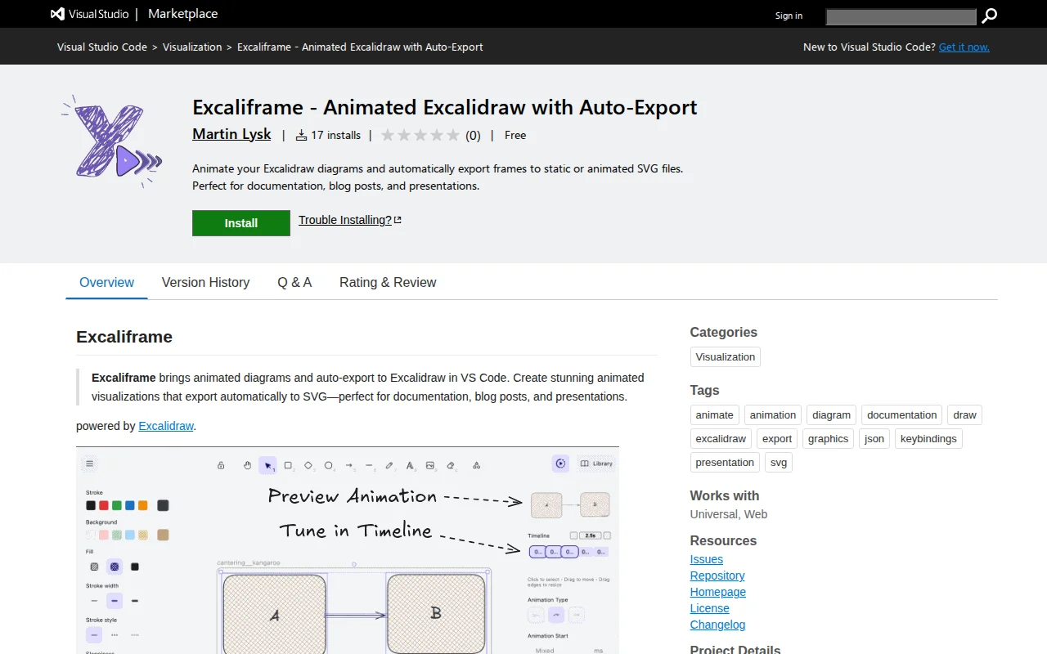
Task: Click the search magnifier icon
Action: pos(990,16)
